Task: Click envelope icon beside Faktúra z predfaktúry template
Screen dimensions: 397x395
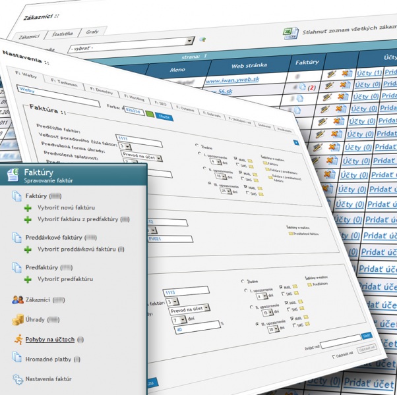Action: [267, 170]
